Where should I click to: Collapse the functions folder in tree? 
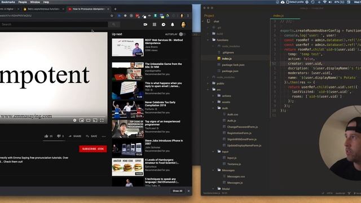208,40
